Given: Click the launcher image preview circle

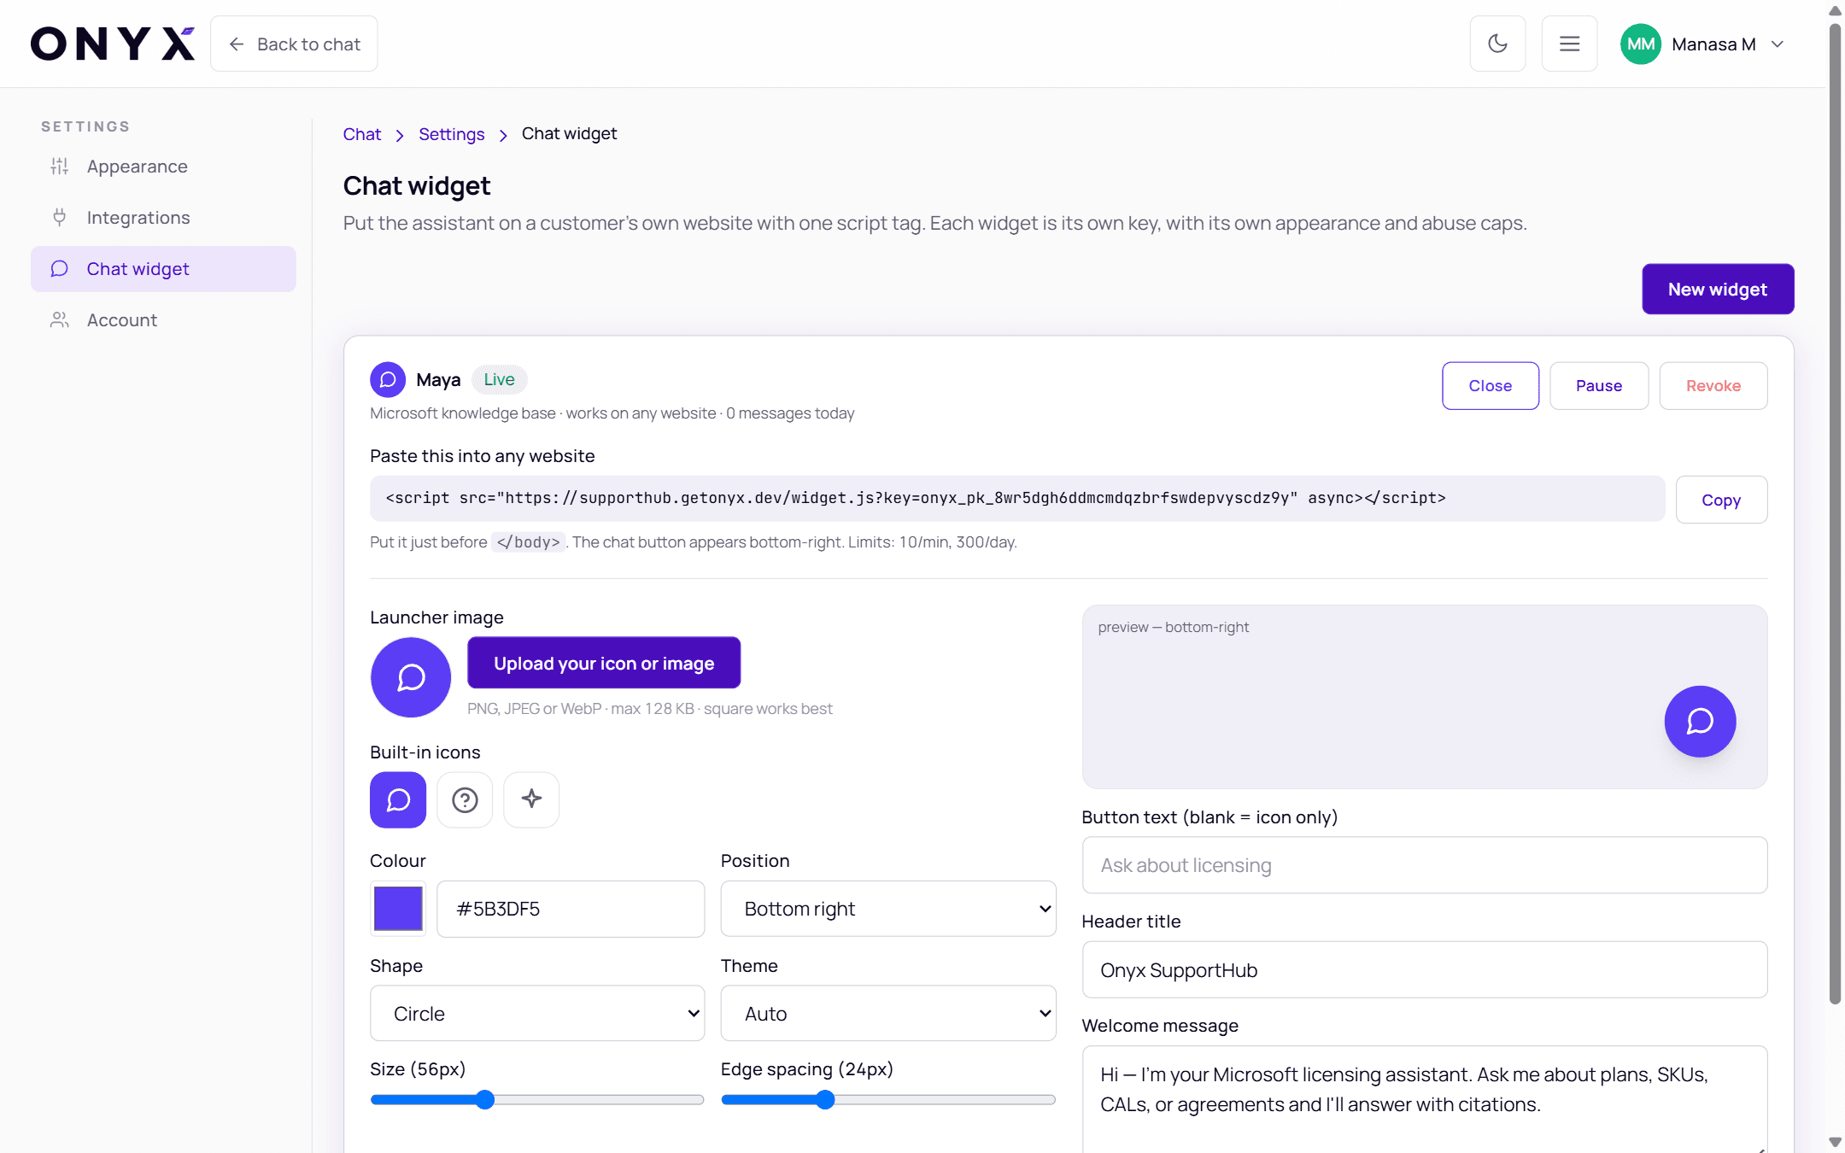Looking at the screenshot, I should point(411,677).
